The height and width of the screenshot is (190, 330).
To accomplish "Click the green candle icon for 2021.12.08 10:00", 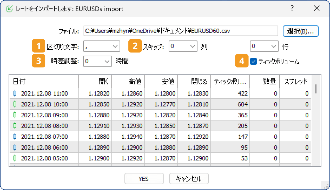I will pos(15,104).
